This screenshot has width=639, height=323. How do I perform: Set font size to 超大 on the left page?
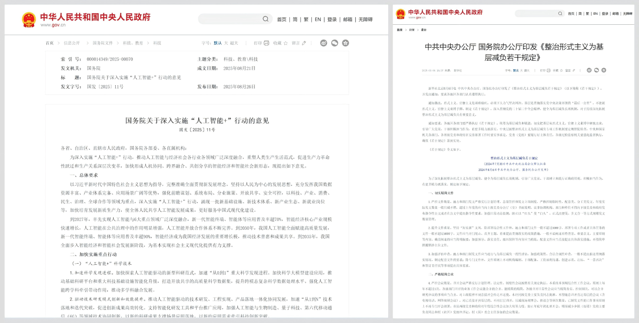[x=234, y=43]
